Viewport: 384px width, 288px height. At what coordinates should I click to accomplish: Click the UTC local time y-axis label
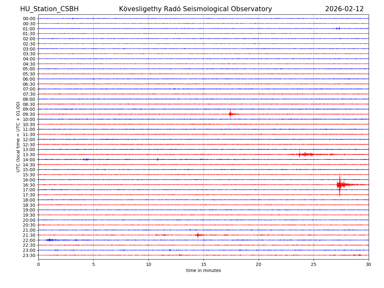click(18, 137)
